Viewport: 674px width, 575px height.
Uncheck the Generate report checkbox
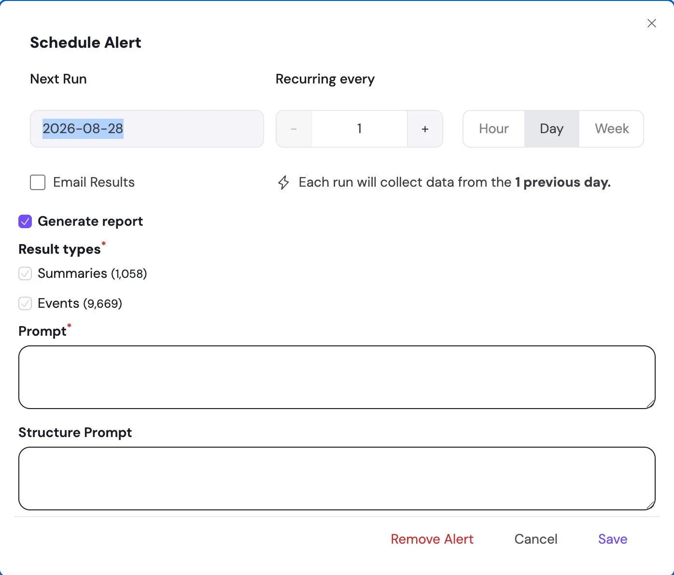(x=25, y=221)
